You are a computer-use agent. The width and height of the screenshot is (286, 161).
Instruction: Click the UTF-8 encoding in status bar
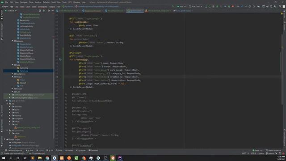[x=253, y=153]
